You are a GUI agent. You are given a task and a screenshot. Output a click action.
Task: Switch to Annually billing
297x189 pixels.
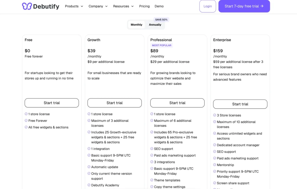tap(155, 25)
